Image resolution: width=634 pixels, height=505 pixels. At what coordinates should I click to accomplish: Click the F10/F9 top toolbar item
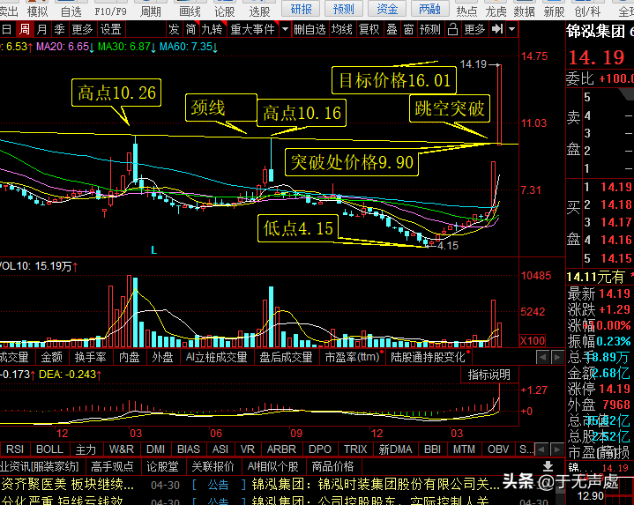tap(111, 11)
